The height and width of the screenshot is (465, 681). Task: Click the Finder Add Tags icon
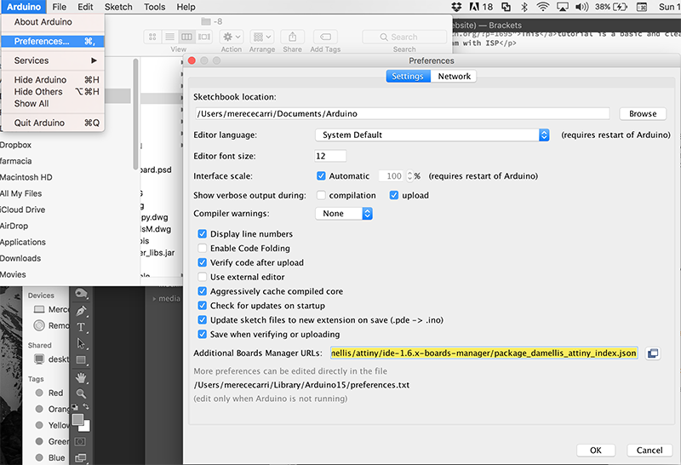click(x=325, y=37)
